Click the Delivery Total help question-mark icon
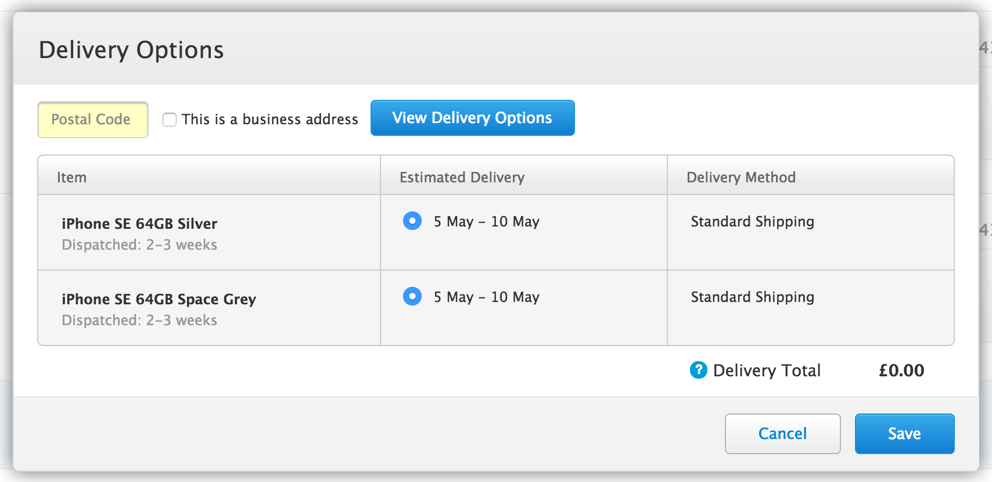This screenshot has height=482, width=992. pyautogui.click(x=698, y=370)
